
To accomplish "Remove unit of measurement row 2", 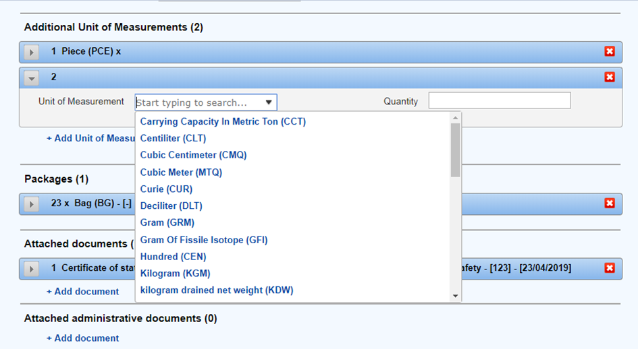I will [610, 77].
